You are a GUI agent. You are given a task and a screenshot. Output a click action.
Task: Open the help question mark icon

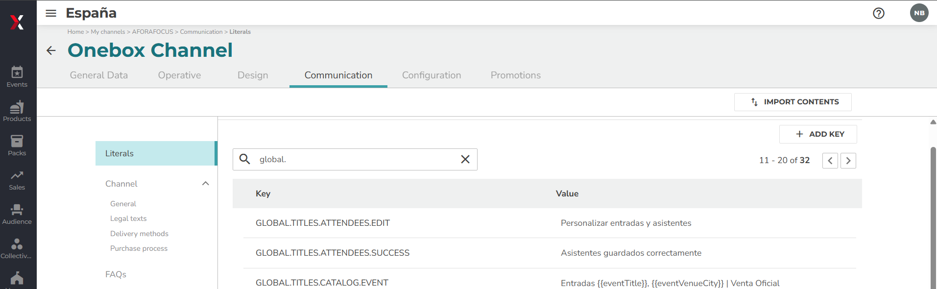pyautogui.click(x=879, y=13)
